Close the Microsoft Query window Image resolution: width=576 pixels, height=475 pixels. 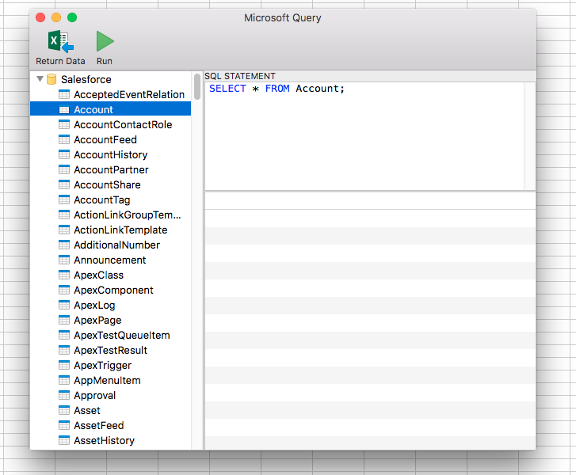[40, 17]
